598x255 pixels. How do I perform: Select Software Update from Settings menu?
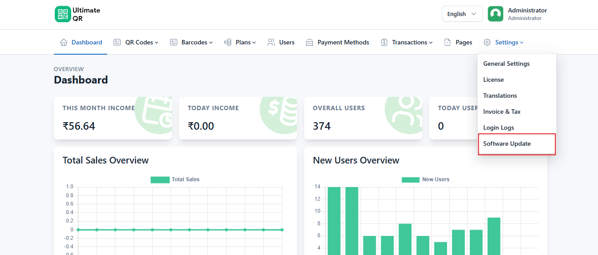tap(507, 143)
